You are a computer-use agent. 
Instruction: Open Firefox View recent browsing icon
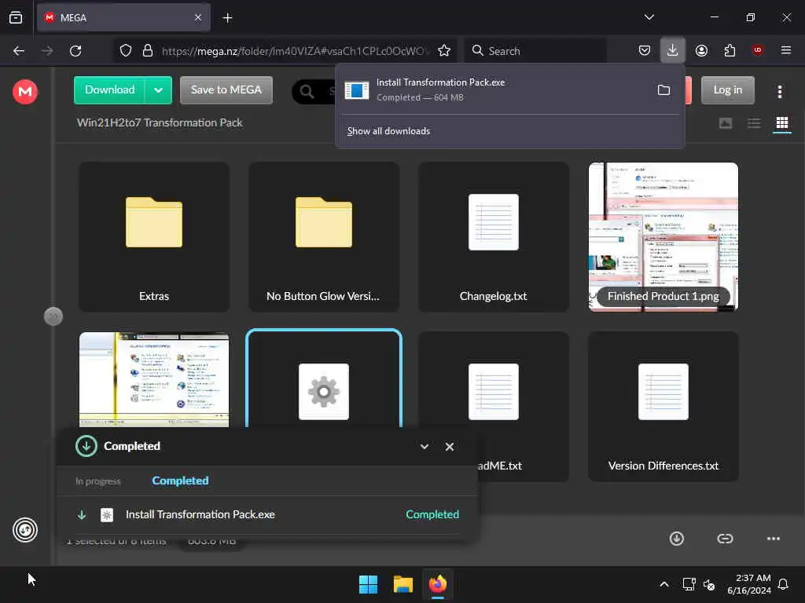point(16,17)
